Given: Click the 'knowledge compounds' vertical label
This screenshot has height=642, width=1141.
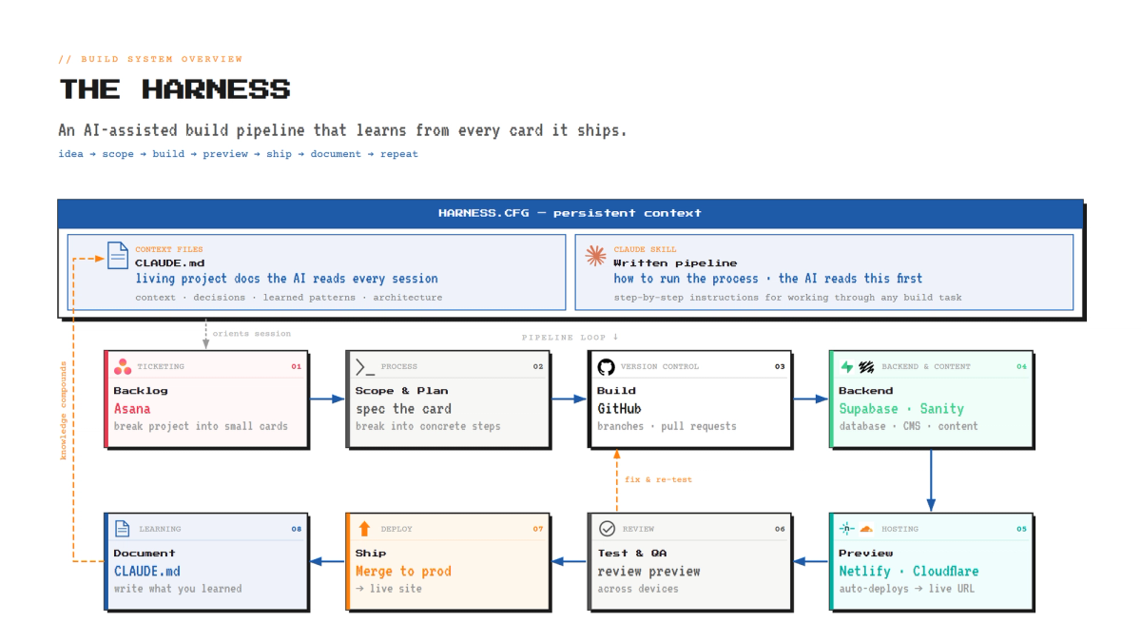Looking at the screenshot, I should [64, 410].
